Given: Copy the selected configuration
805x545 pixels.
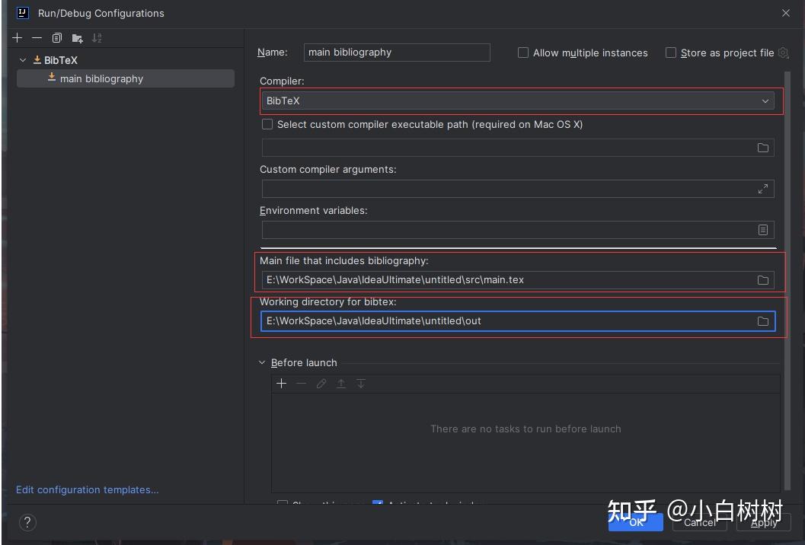Looking at the screenshot, I should 57,38.
